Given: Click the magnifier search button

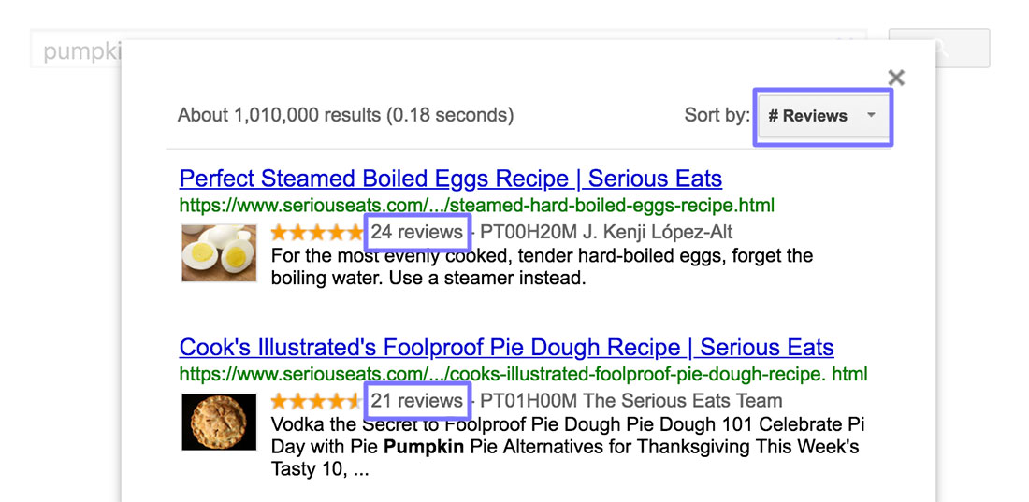Looking at the screenshot, I should click(938, 49).
